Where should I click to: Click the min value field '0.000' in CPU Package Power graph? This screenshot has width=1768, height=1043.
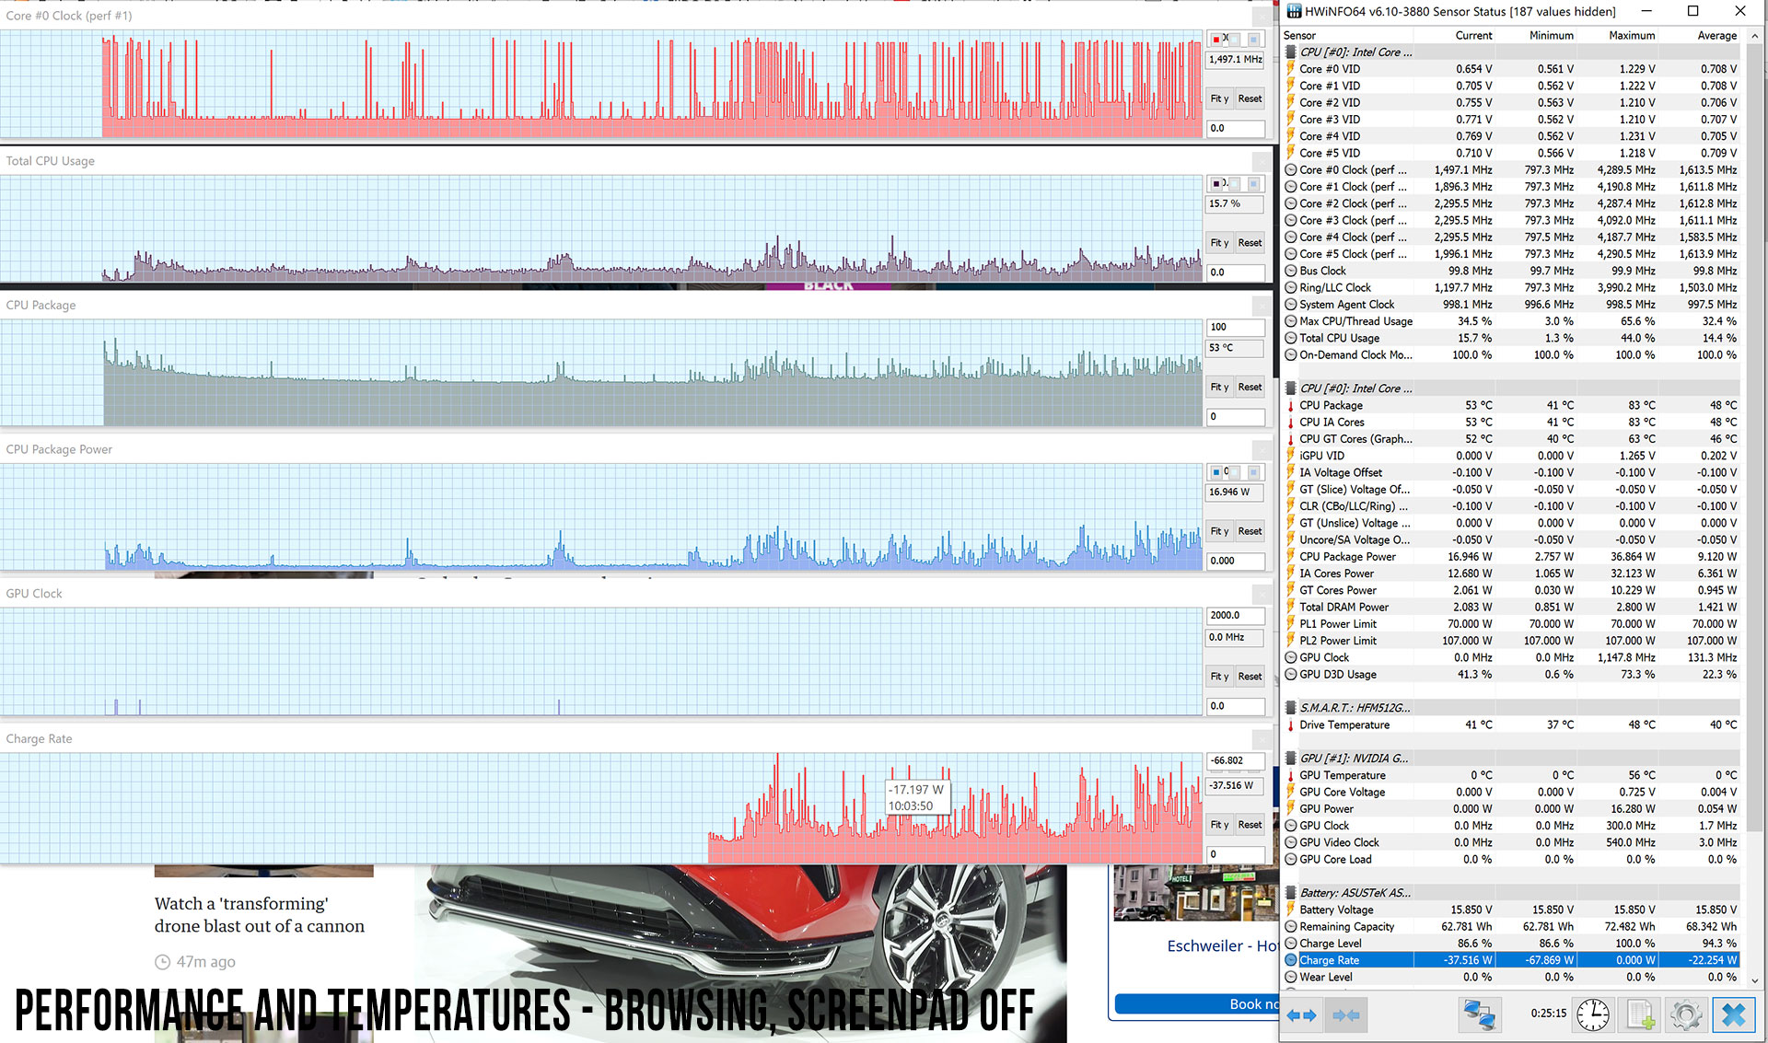(1236, 561)
